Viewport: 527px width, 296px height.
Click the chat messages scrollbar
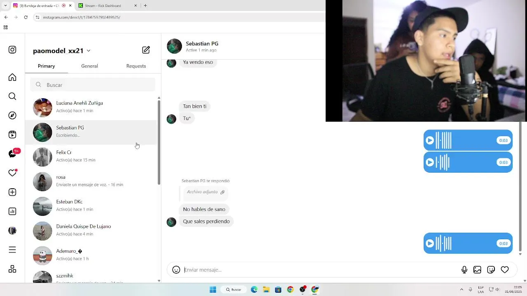(520, 187)
